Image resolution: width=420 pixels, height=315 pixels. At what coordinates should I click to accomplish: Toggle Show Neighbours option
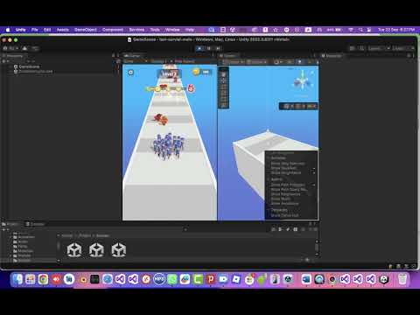click(x=285, y=194)
